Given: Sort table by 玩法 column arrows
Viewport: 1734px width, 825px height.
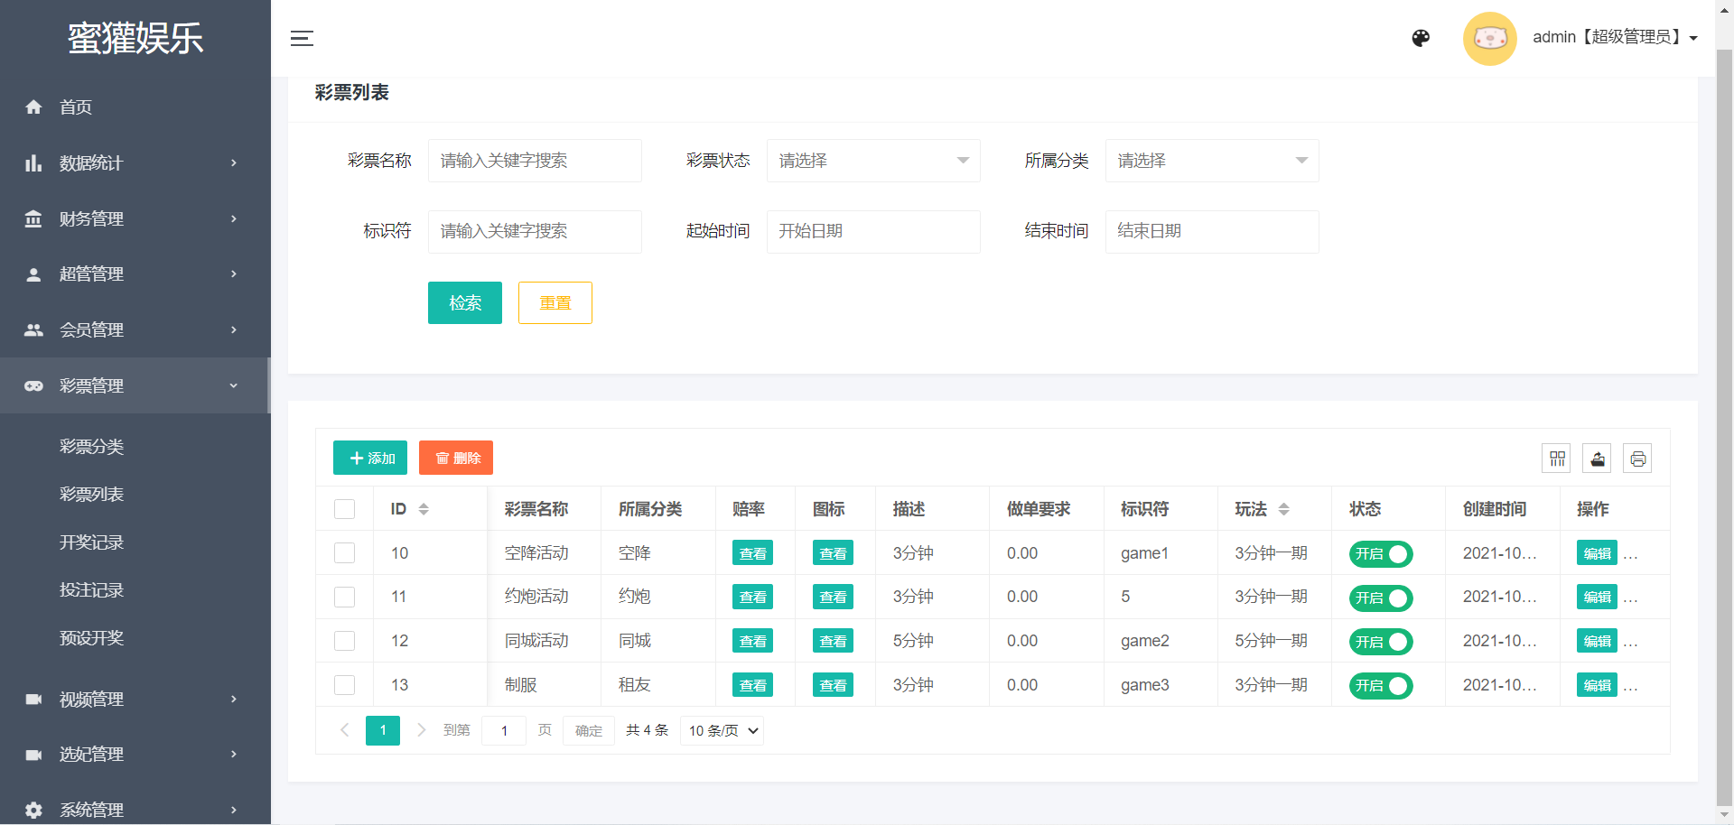Looking at the screenshot, I should pos(1283,509).
